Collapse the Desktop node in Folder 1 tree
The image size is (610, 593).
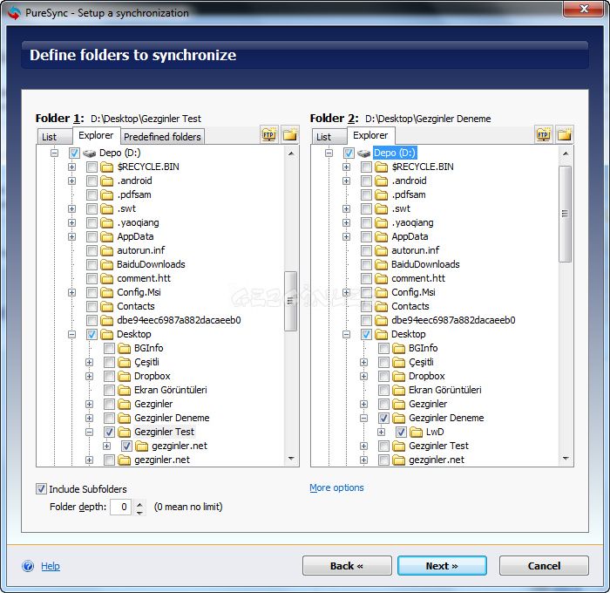pos(72,334)
